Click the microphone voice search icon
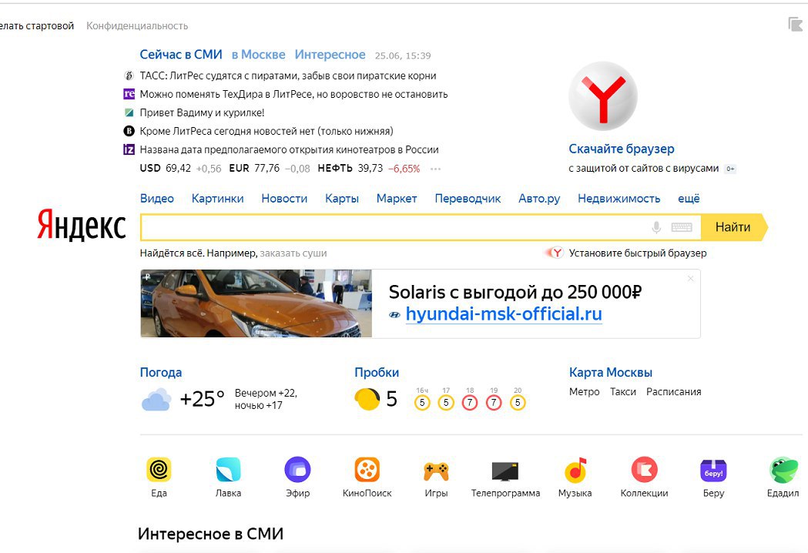Image resolution: width=808 pixels, height=553 pixels. pyautogui.click(x=656, y=227)
